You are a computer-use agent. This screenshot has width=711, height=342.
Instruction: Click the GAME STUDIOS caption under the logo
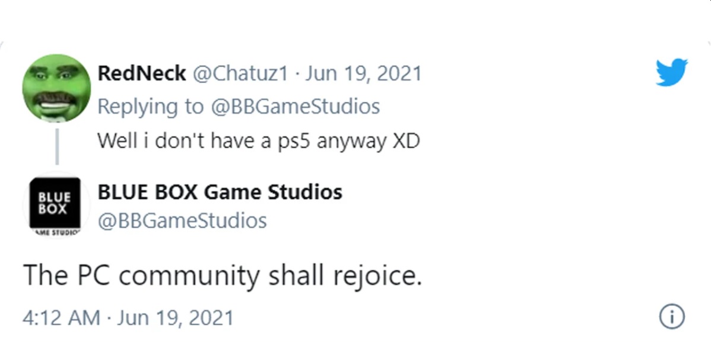coord(55,234)
